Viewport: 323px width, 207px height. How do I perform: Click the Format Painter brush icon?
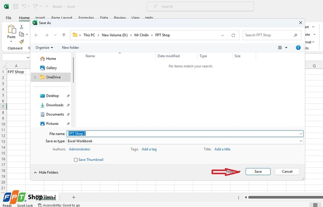[21, 42]
